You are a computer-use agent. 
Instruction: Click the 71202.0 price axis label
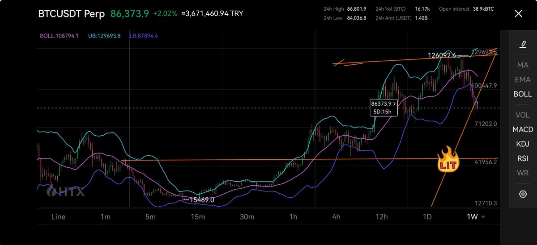(x=486, y=124)
